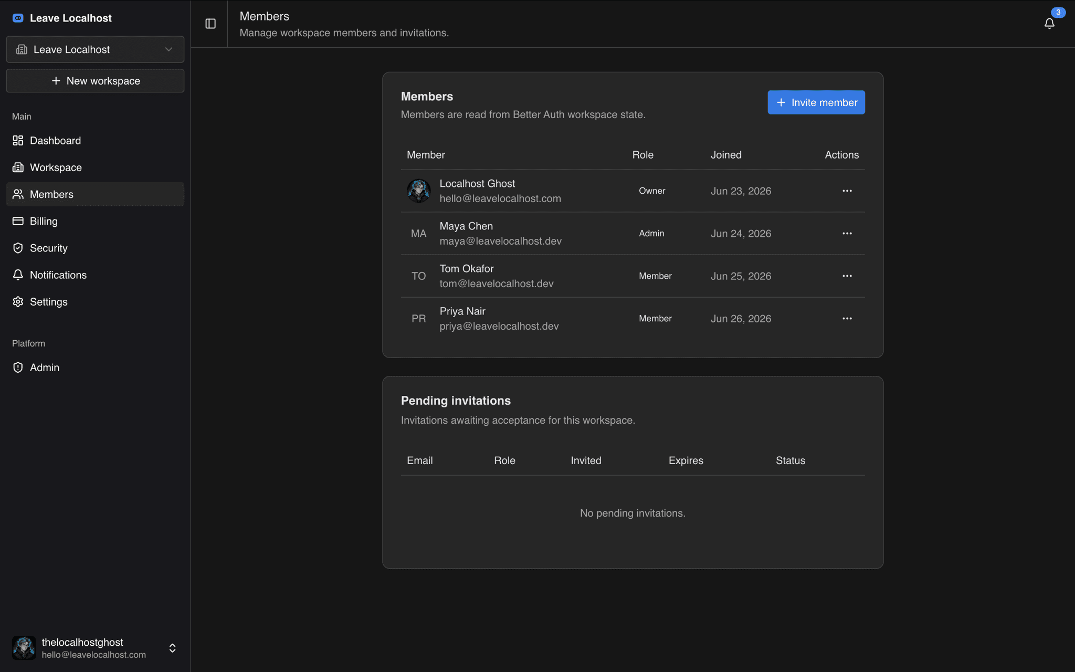Go to Dashboard in the sidebar

(95, 140)
